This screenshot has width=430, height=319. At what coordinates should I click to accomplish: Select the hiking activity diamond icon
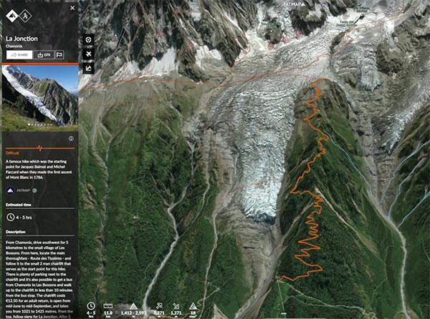pyautogui.click(x=25, y=16)
